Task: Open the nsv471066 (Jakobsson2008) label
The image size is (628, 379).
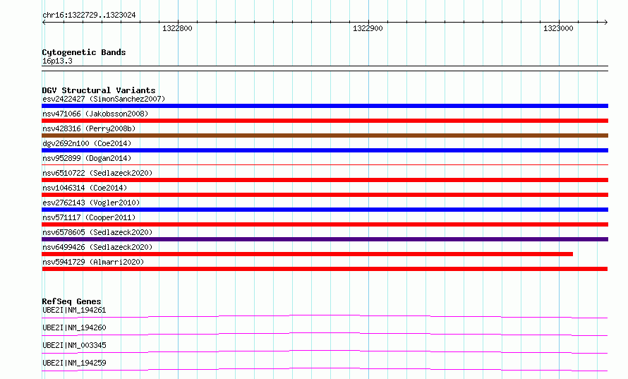Action: [95, 114]
